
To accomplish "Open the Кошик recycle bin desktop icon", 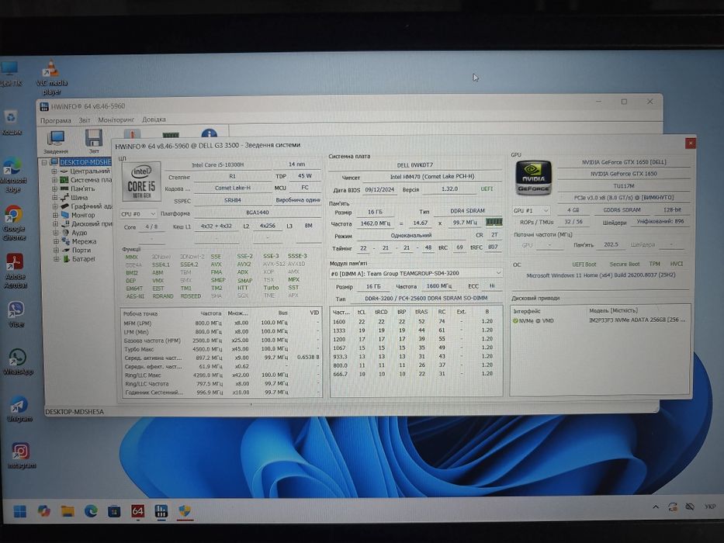I will pyautogui.click(x=12, y=122).
